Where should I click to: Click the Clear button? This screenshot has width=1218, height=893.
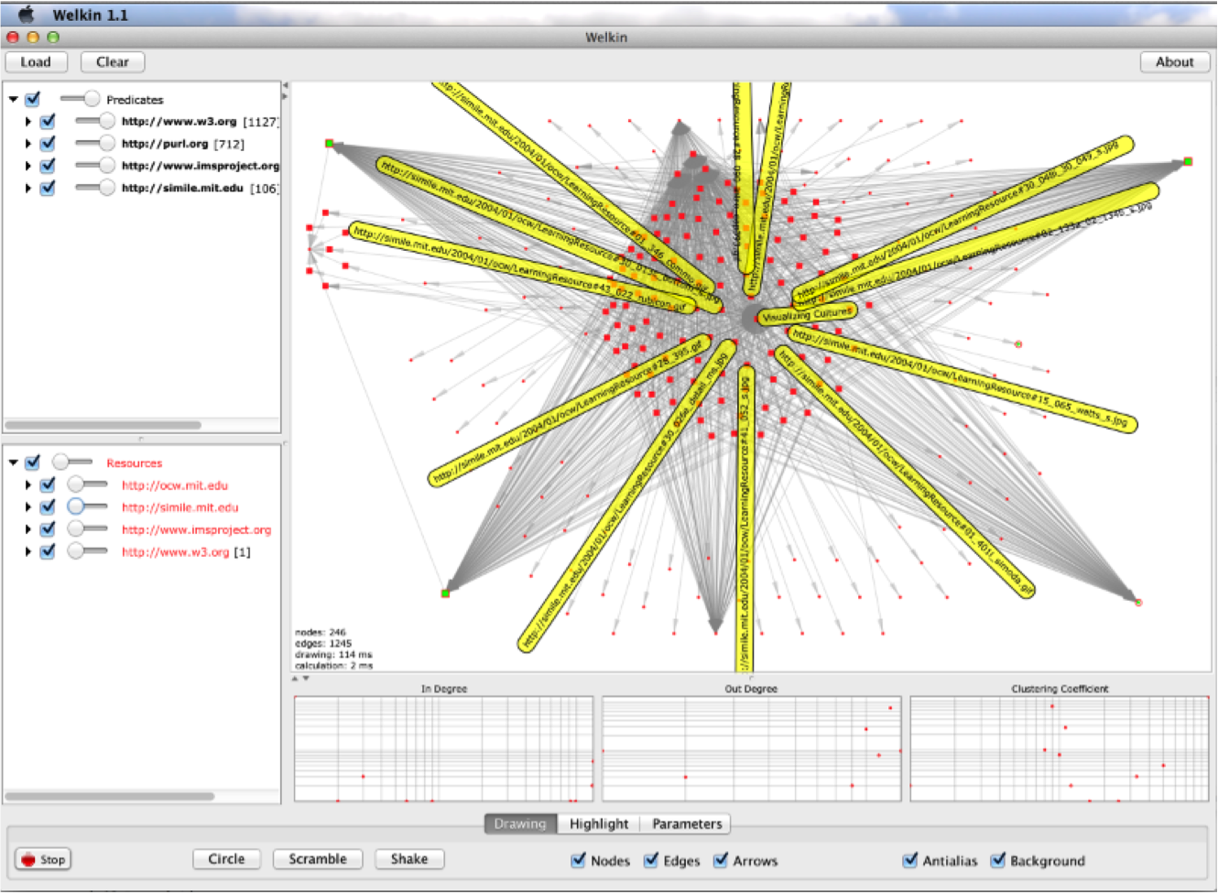(x=113, y=62)
